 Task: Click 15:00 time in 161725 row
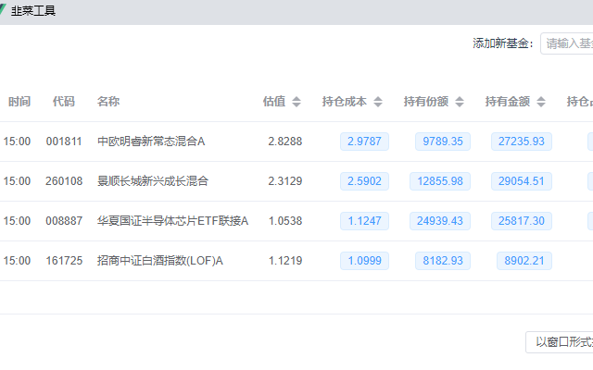[x=17, y=261]
